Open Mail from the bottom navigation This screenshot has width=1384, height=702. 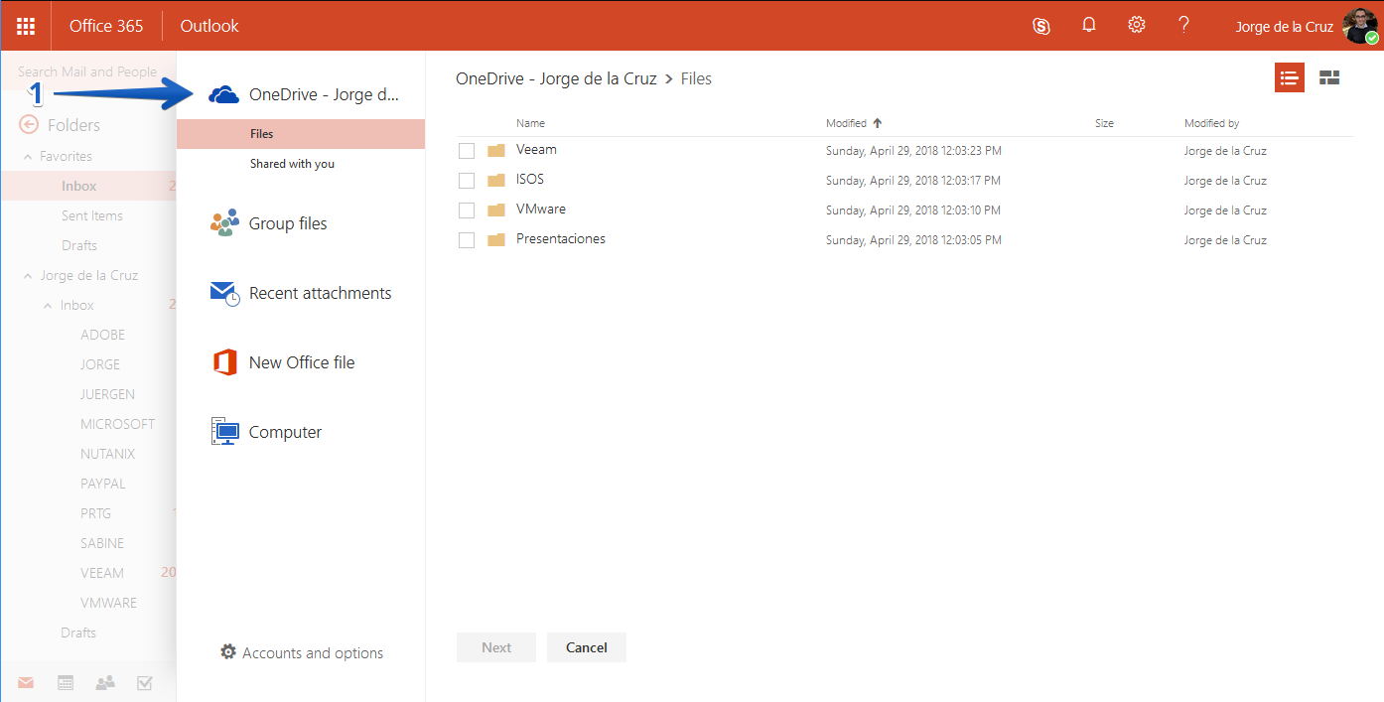pyautogui.click(x=26, y=682)
